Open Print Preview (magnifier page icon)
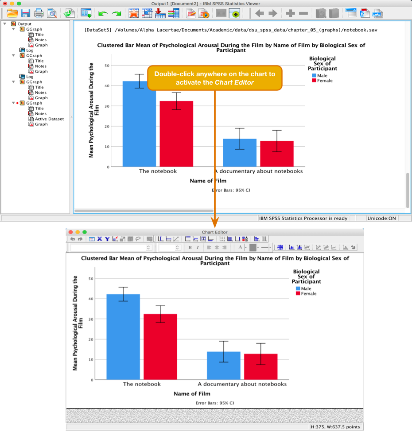 coord(52,13)
